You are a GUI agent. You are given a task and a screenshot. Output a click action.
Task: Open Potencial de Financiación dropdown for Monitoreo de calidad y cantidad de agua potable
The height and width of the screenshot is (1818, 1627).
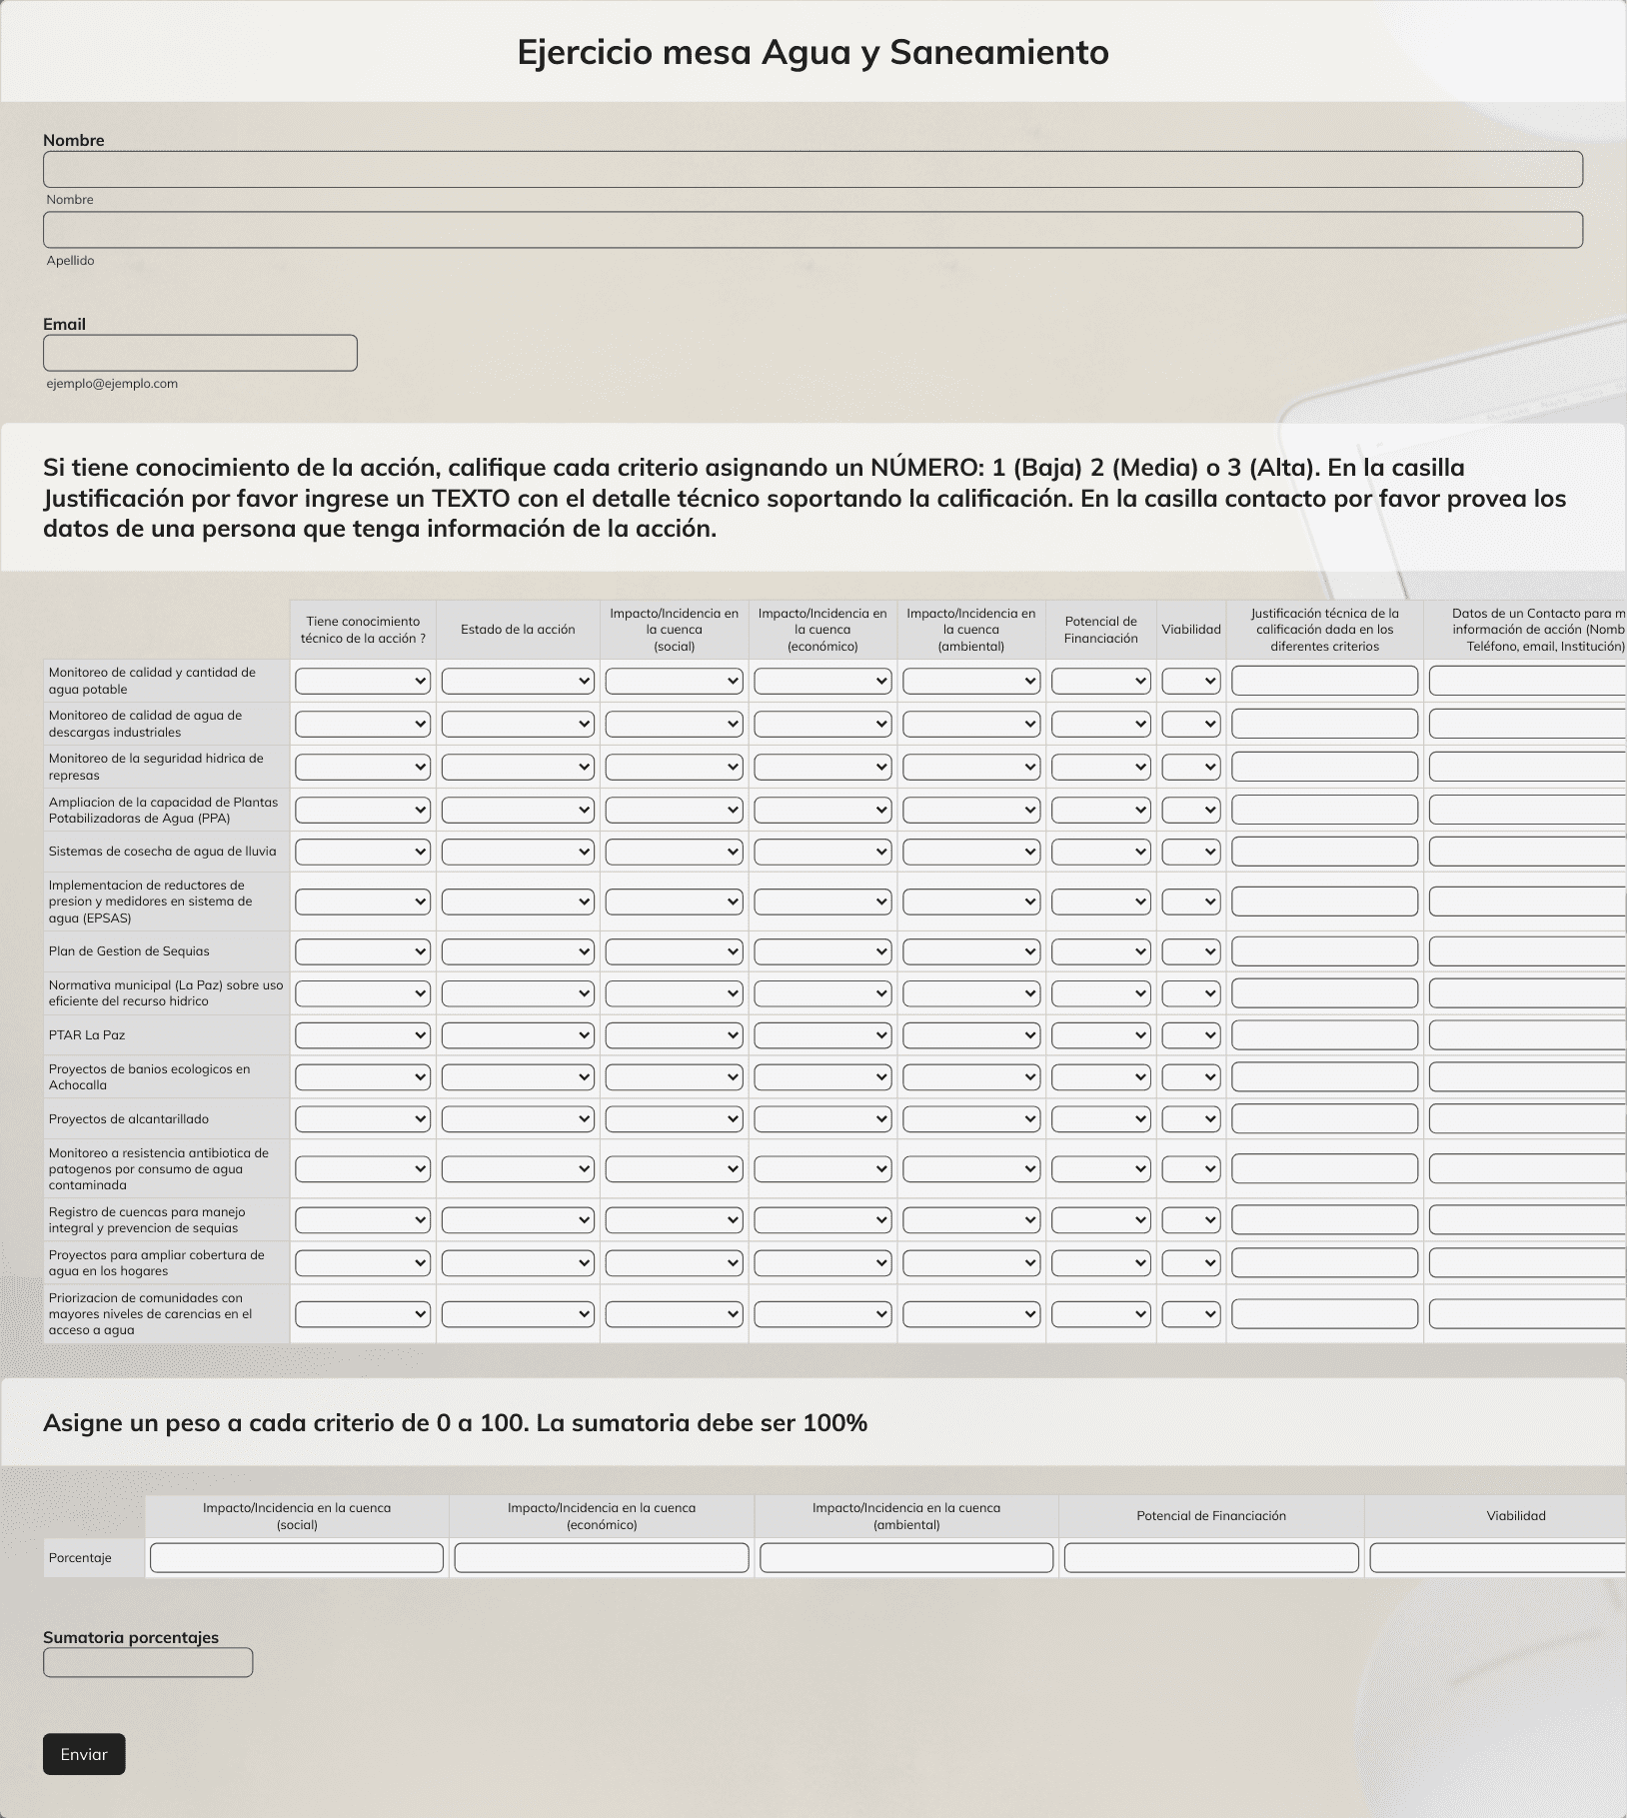1101,682
